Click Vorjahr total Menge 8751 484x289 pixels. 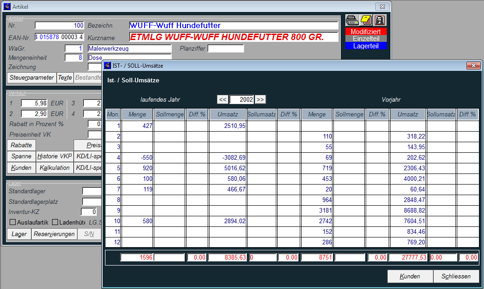[317, 257]
